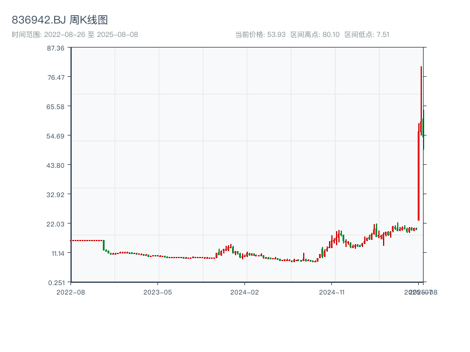
Task: Click the large green candle ending the flat 2022 line
Action: 104,245
